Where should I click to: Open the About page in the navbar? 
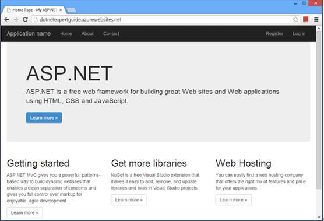pos(87,33)
